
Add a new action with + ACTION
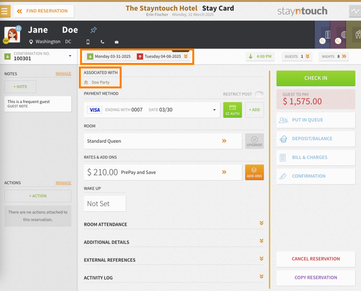[x=38, y=196]
